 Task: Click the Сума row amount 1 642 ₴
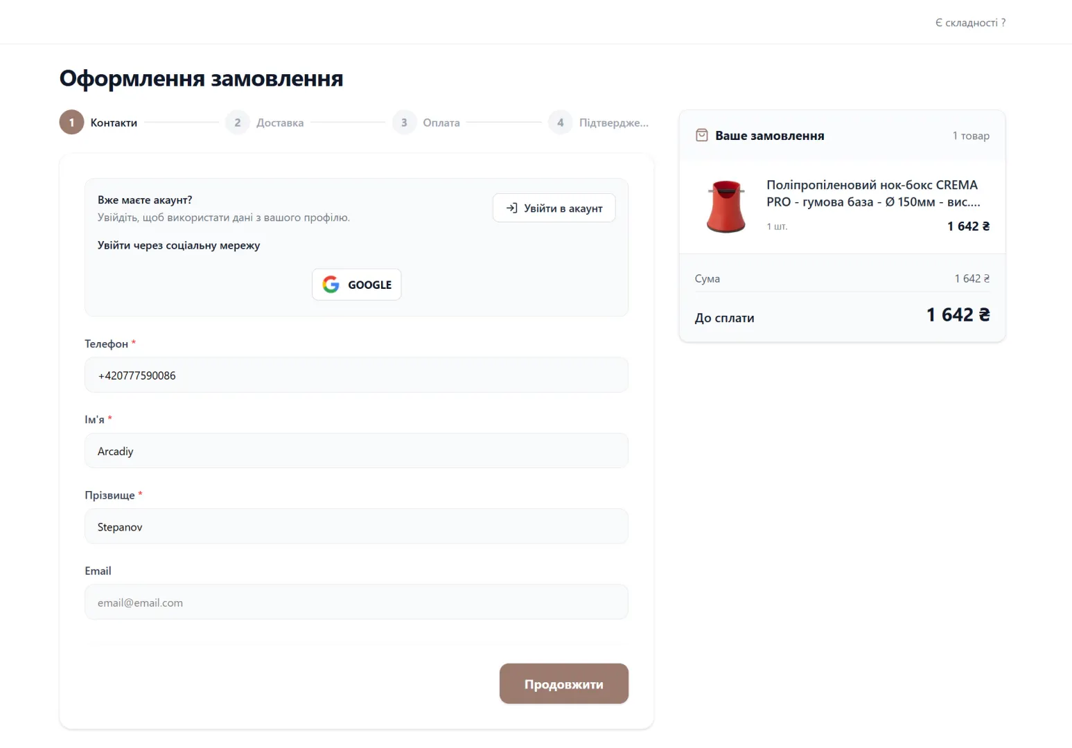[972, 278]
